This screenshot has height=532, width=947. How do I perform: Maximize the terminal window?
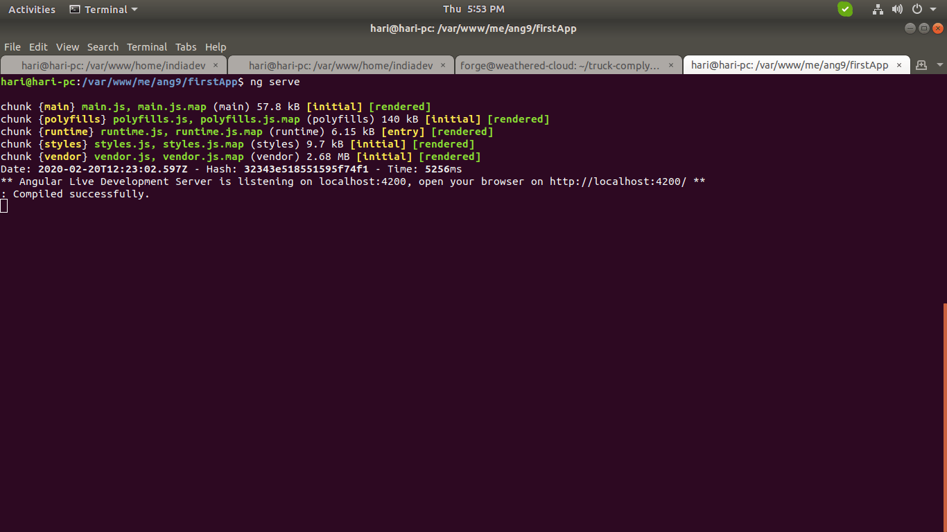tap(924, 28)
